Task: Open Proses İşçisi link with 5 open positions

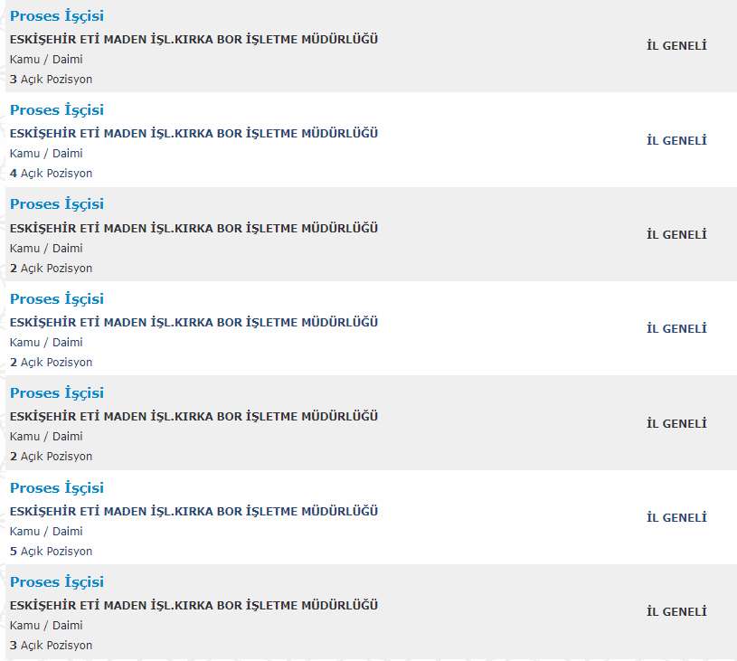Action: 56,488
